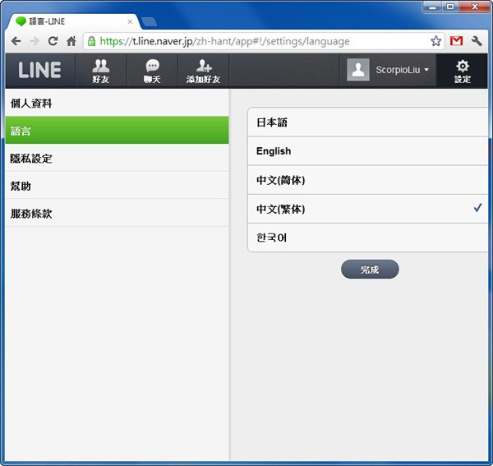
Task: Minimize the browser window
Action: [x=432, y=7]
